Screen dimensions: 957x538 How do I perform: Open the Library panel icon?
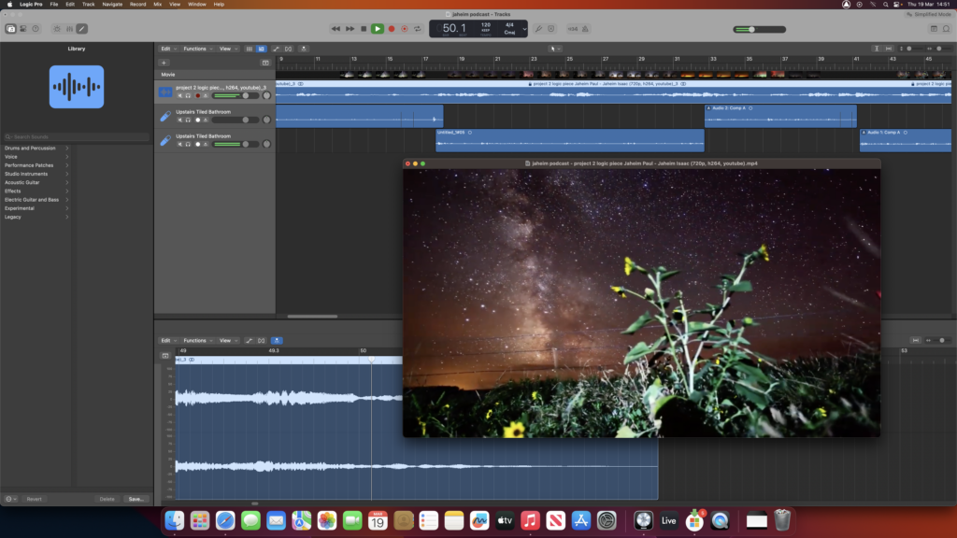pos(11,29)
